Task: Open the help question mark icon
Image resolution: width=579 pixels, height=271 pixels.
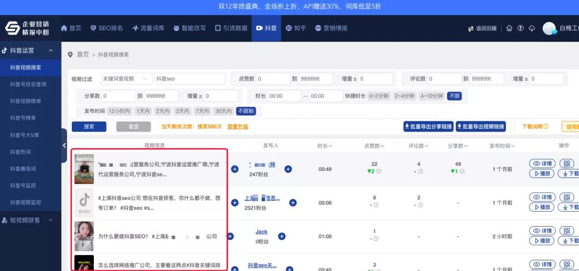Action: click(521, 28)
